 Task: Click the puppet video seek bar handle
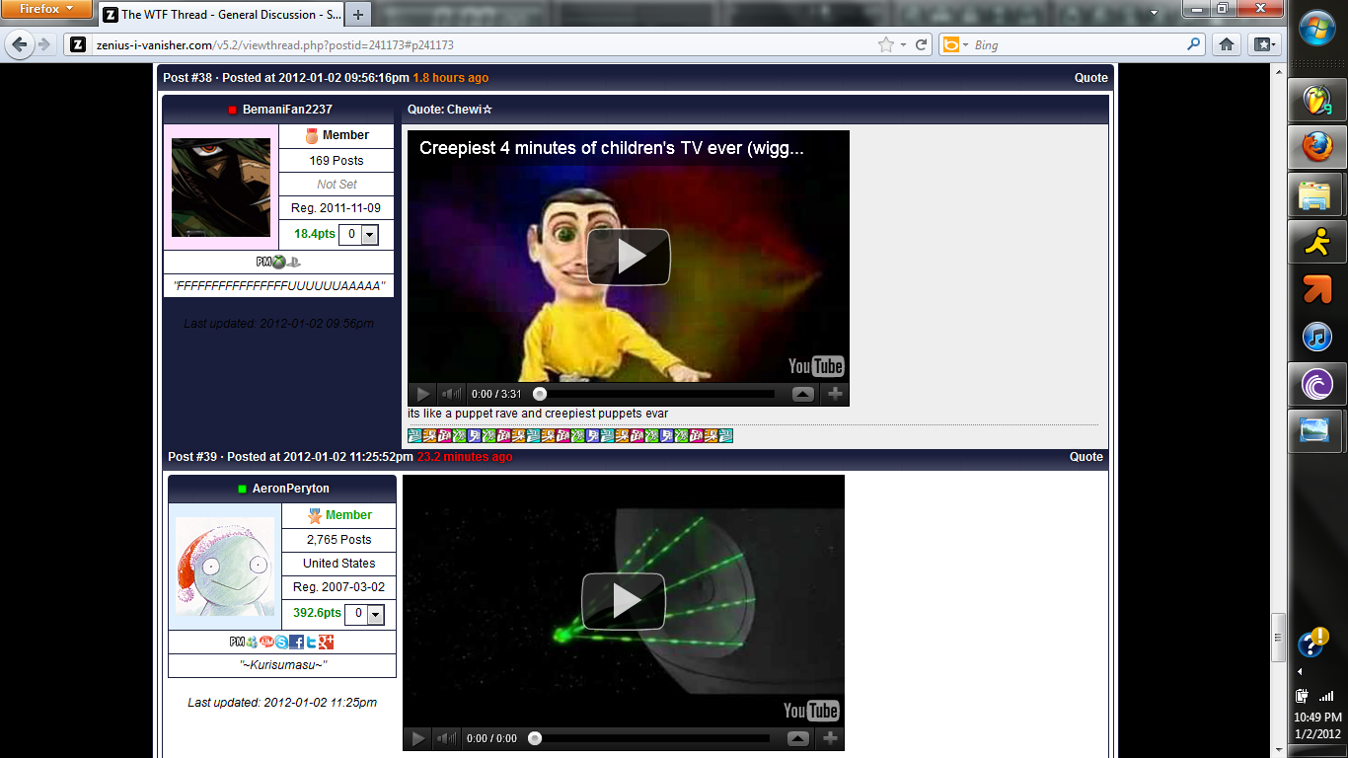(540, 394)
